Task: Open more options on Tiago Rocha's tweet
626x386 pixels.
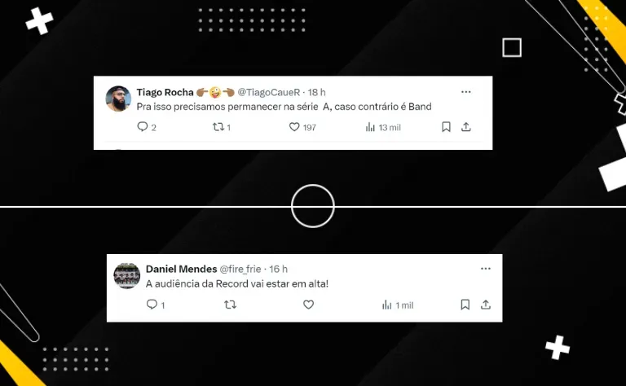Action: tap(466, 92)
